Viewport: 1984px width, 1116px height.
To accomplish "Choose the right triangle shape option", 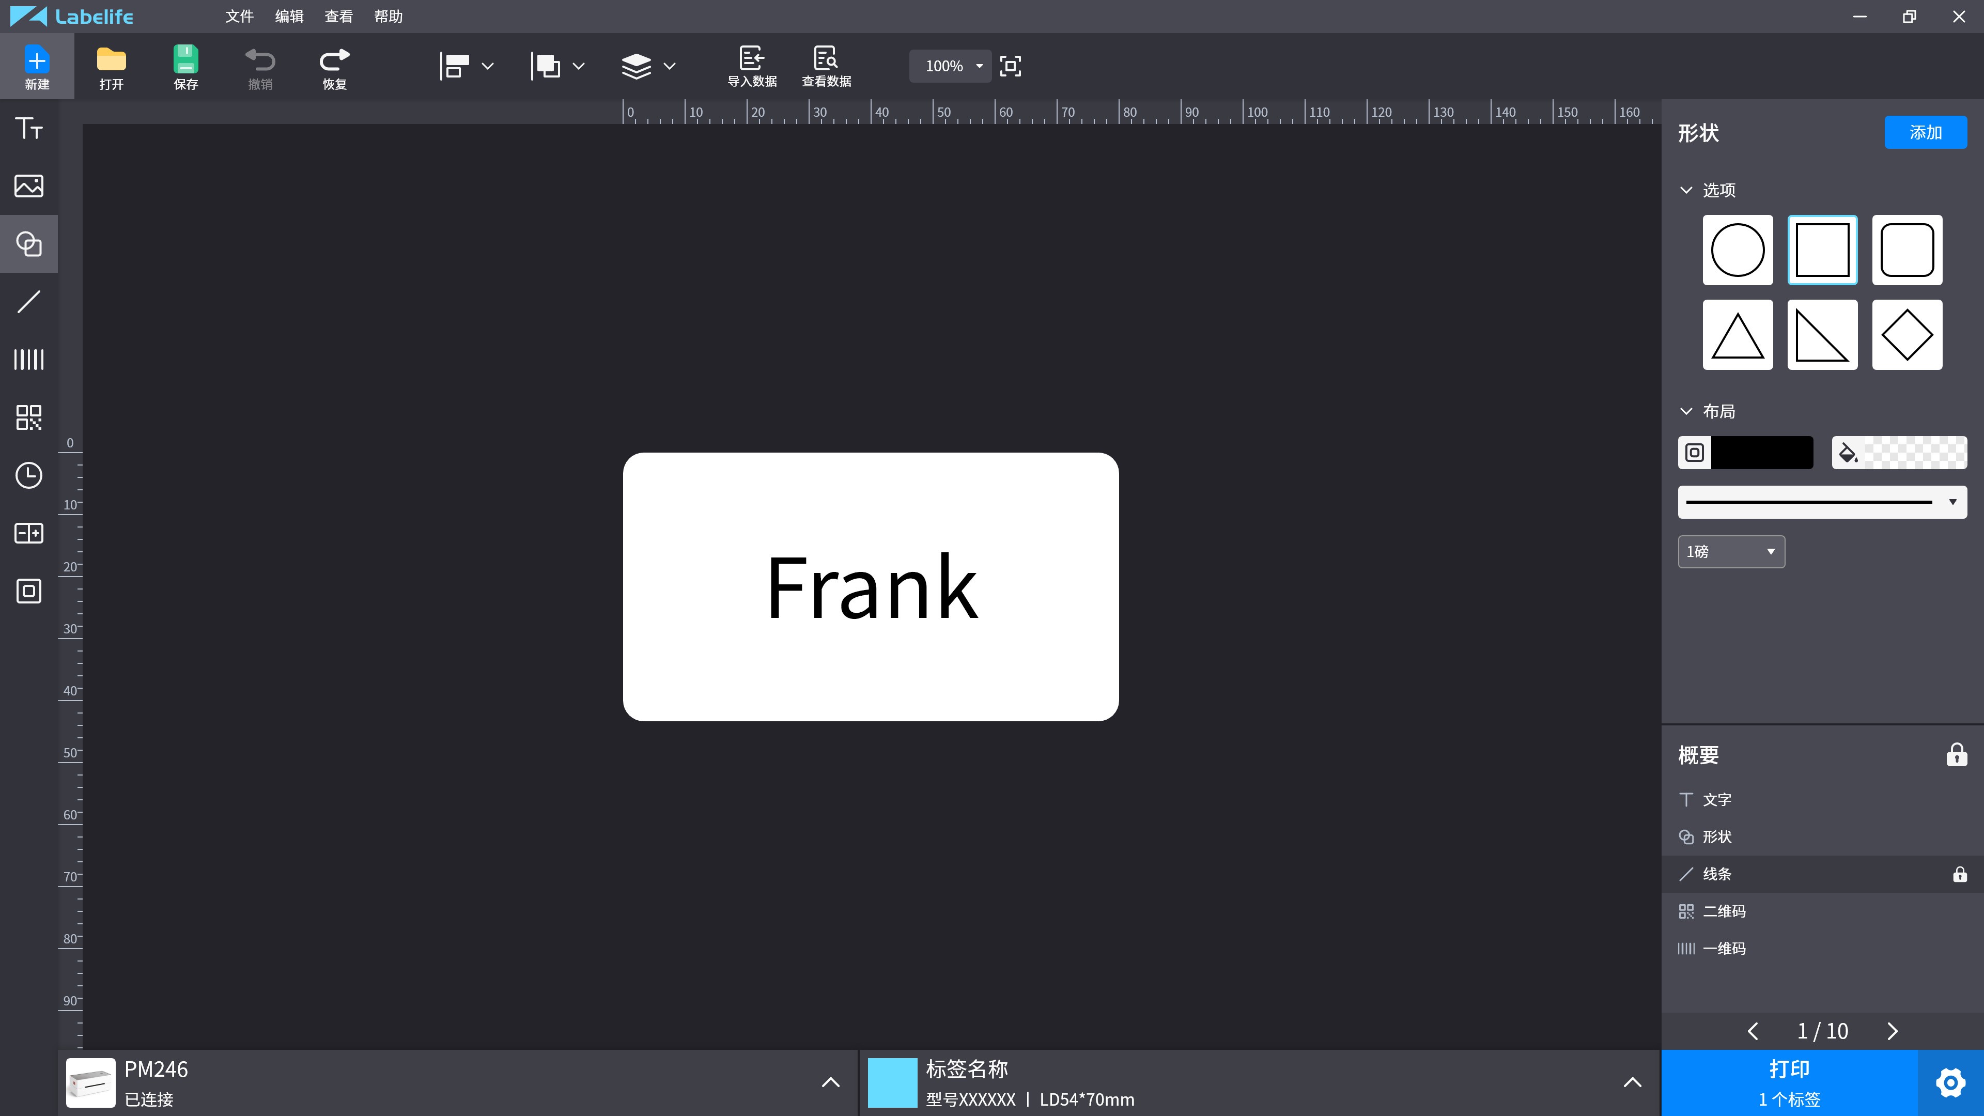I will pyautogui.click(x=1822, y=334).
